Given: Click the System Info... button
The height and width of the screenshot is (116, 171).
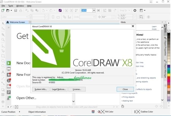Looking at the screenshot, I should click(41, 89).
